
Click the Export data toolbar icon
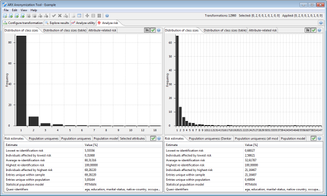pos(34,16)
